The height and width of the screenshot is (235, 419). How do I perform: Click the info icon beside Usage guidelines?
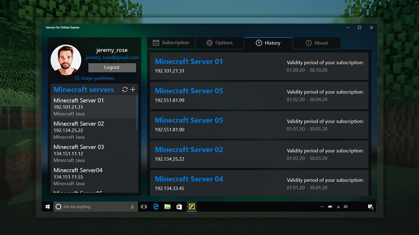coord(77,78)
